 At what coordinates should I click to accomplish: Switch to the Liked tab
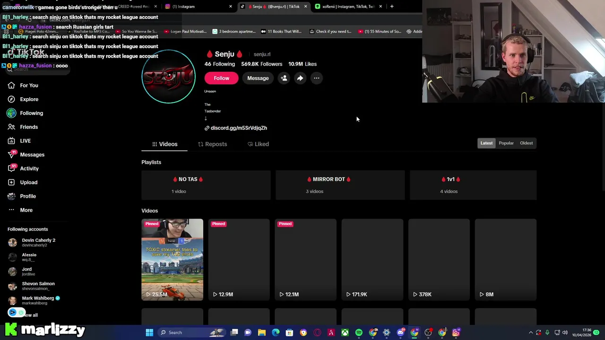[258, 144]
